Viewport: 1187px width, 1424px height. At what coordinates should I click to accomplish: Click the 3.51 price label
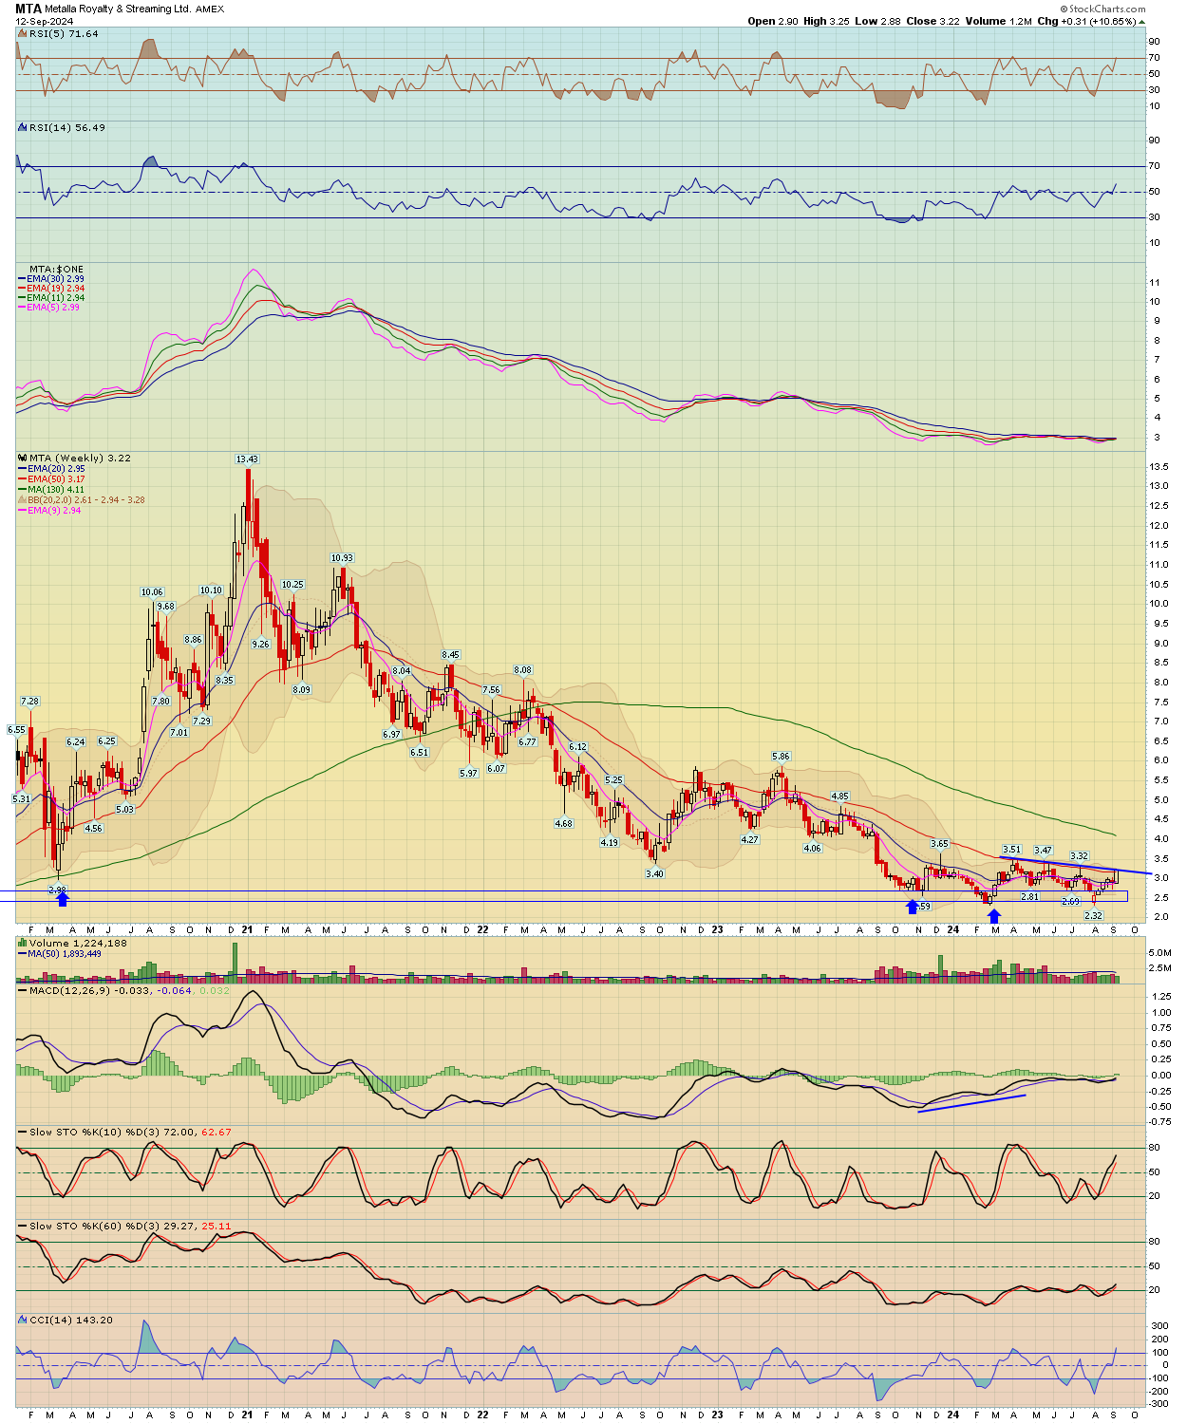(1012, 850)
